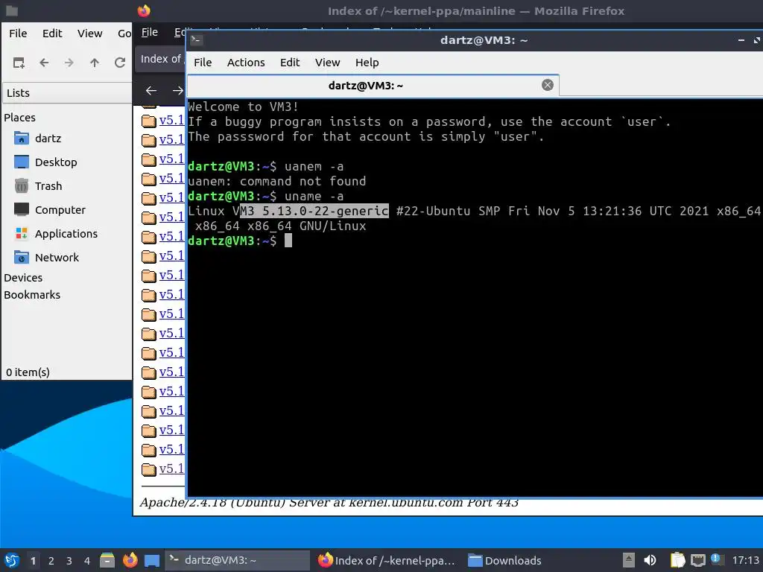Select Firefox 'Index of' tab

point(160,59)
